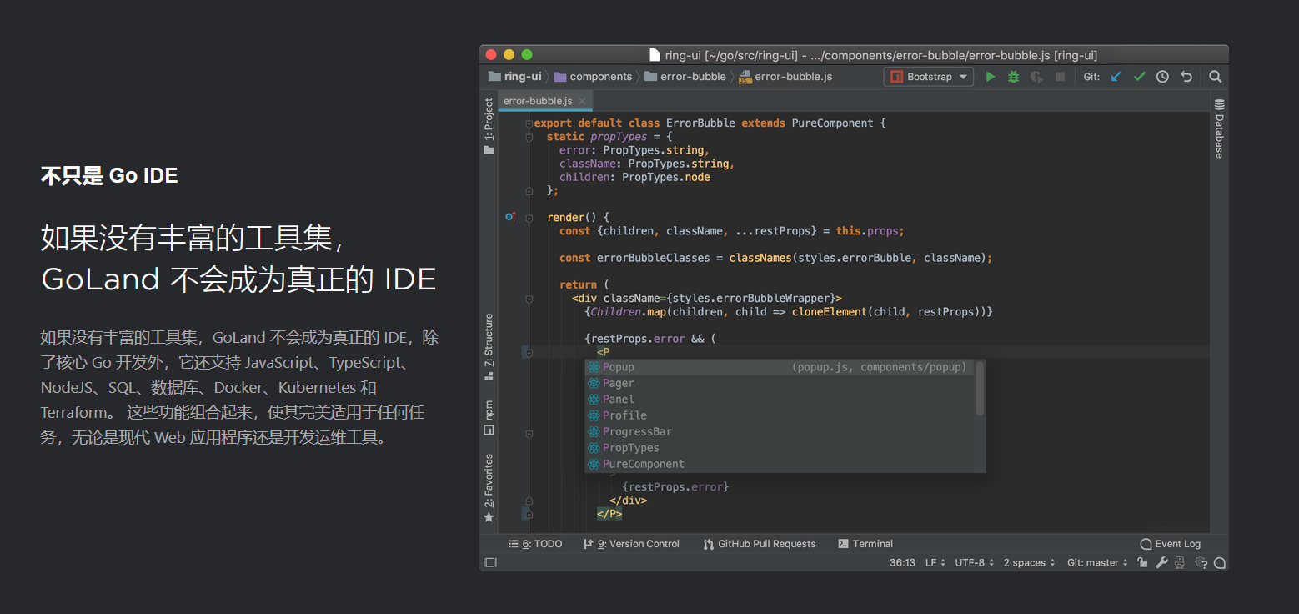
Task: Click the 不只是 Go IDE heading
Action: point(109,176)
